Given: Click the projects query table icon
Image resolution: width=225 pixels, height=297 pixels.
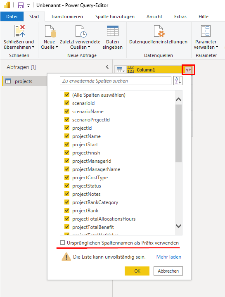Looking at the screenshot, I should tap(8, 81).
